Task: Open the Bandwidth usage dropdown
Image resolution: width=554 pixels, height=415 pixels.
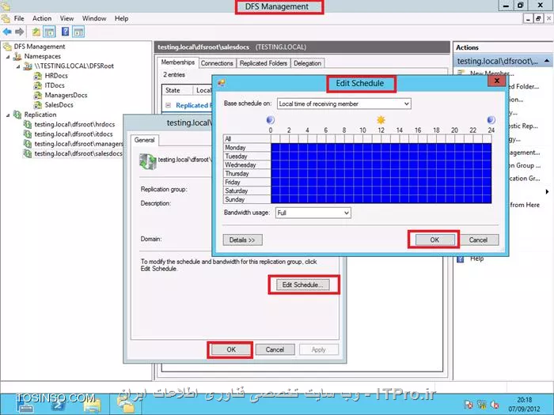Action: coord(313,213)
